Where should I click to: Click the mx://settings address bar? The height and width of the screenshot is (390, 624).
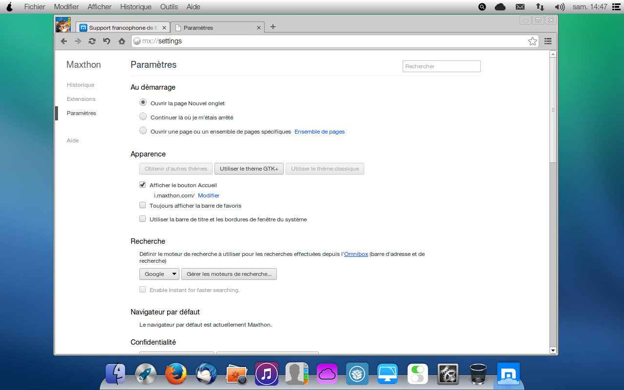point(335,41)
